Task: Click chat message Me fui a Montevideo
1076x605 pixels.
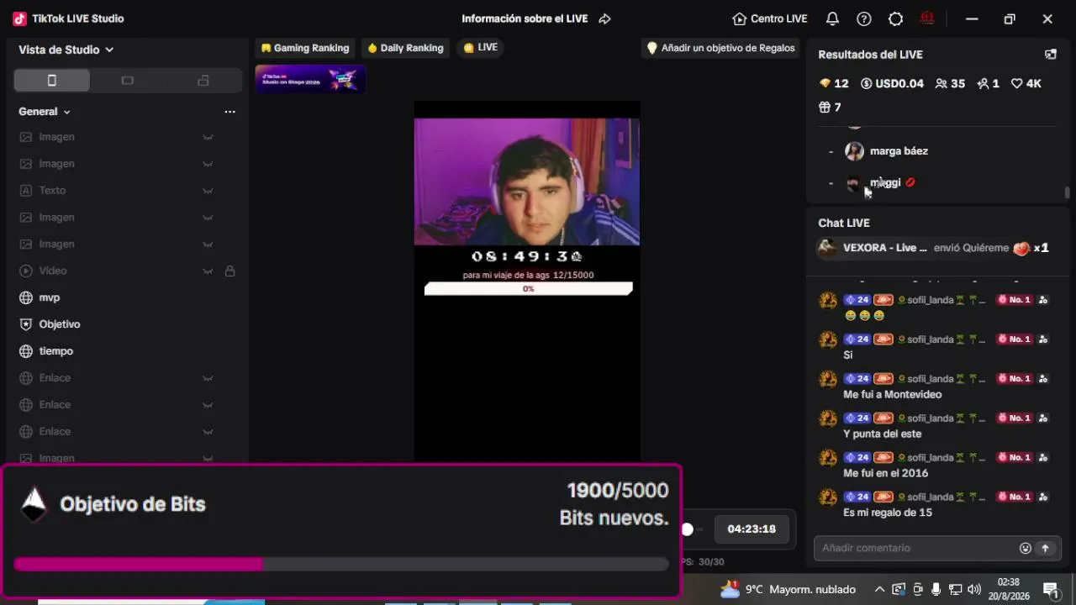Action: point(893,394)
